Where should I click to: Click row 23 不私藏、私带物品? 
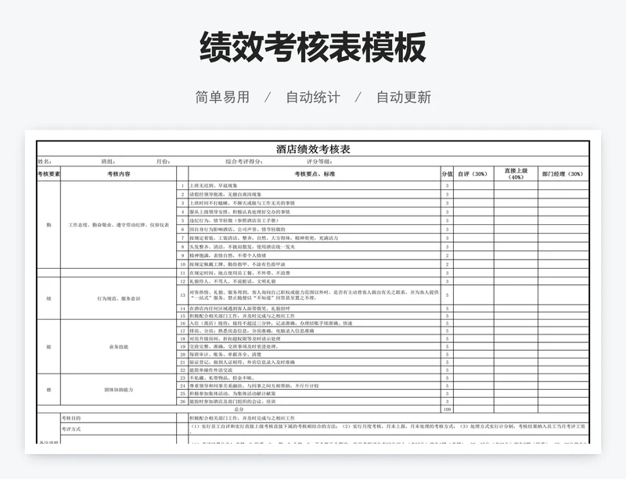(x=315, y=377)
